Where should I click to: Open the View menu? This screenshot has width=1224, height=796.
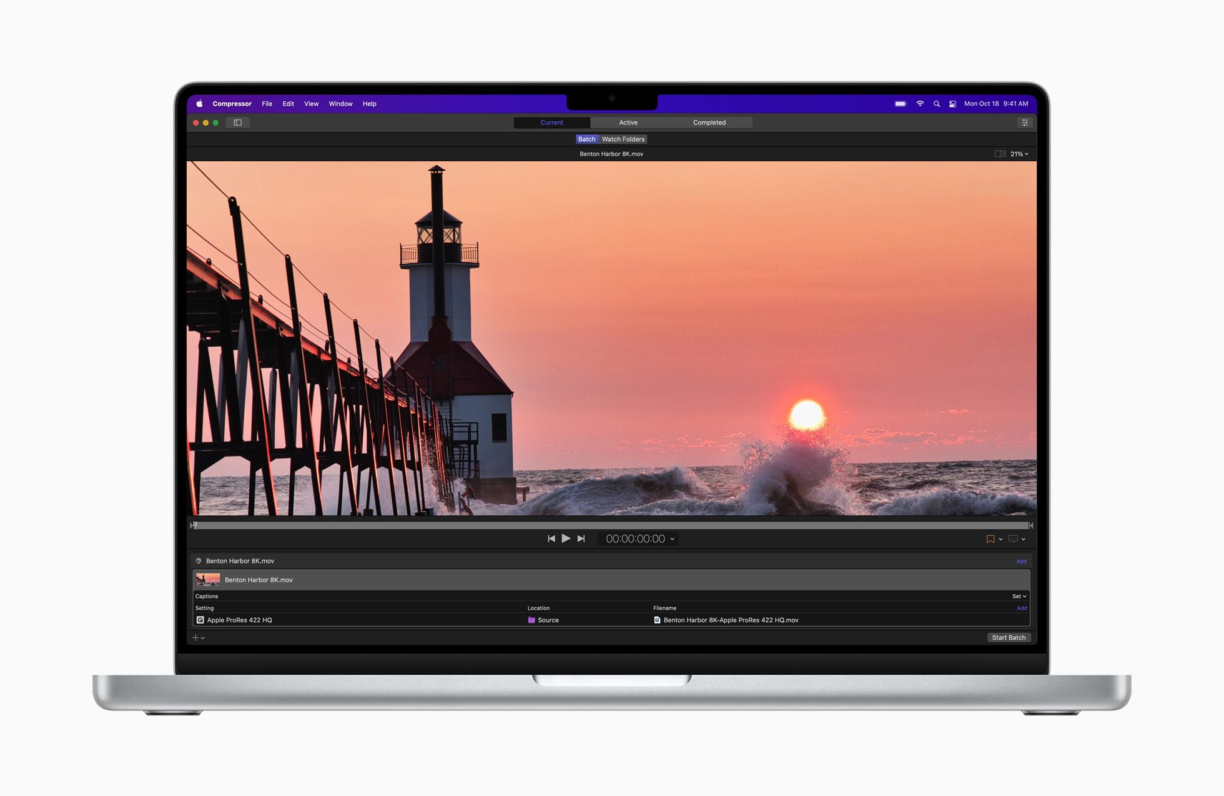click(x=310, y=104)
